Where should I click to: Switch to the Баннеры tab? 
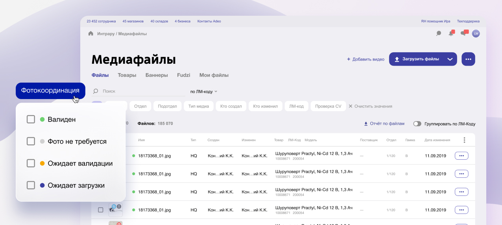click(157, 75)
